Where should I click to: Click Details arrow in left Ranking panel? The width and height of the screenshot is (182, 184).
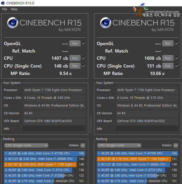(83, 146)
